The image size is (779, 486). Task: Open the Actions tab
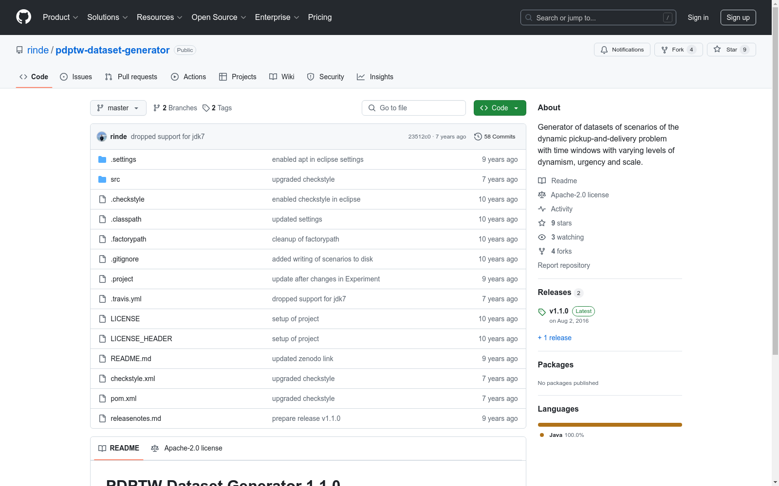[188, 77]
